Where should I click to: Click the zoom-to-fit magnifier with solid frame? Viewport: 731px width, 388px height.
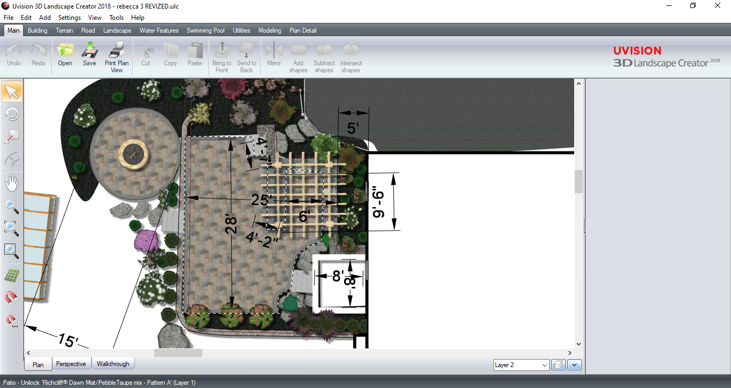(x=12, y=250)
